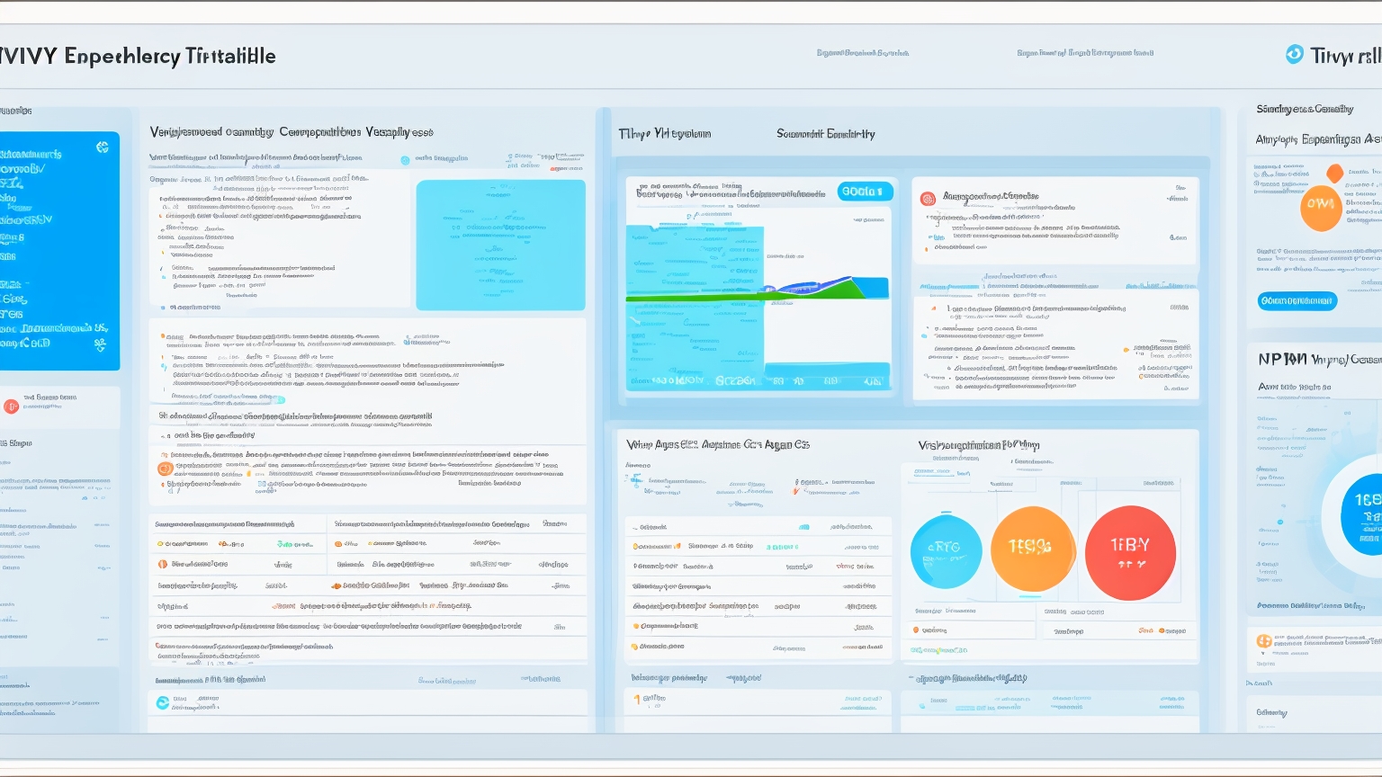The height and width of the screenshot is (777, 1382).
Task: Click the icon at bottom of blue sidebar
Action: (x=99, y=344)
